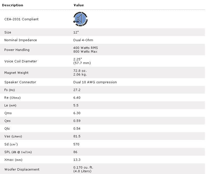Click the Re (Ohms) value 6.40
Screen dimensions: 206x174
[77, 98]
